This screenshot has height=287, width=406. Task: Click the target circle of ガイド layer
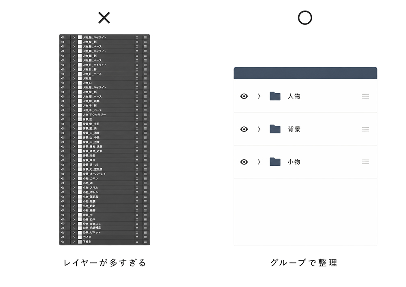click(x=137, y=237)
